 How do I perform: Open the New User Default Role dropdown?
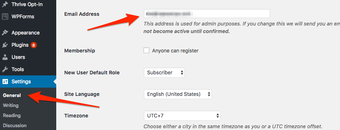coord(164,73)
